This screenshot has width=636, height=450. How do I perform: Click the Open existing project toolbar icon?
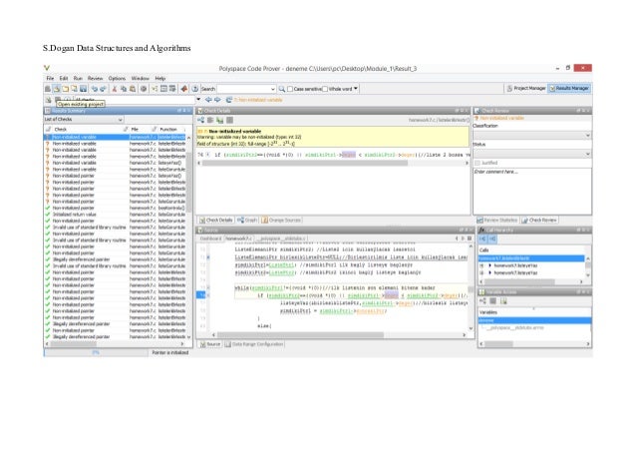tap(56, 89)
